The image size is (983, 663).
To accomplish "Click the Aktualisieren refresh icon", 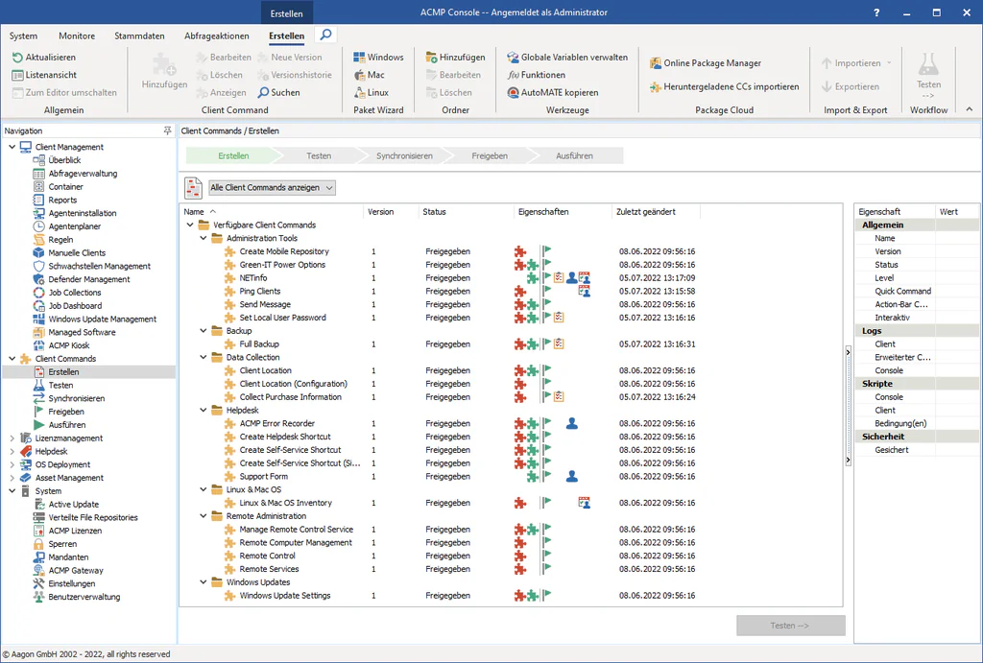I will pos(18,58).
